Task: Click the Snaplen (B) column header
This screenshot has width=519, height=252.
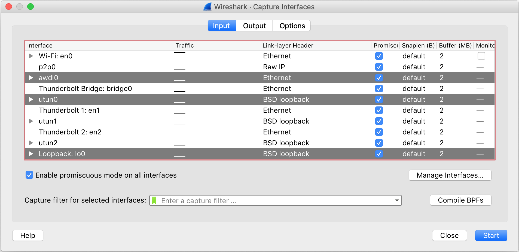Action: [418, 45]
